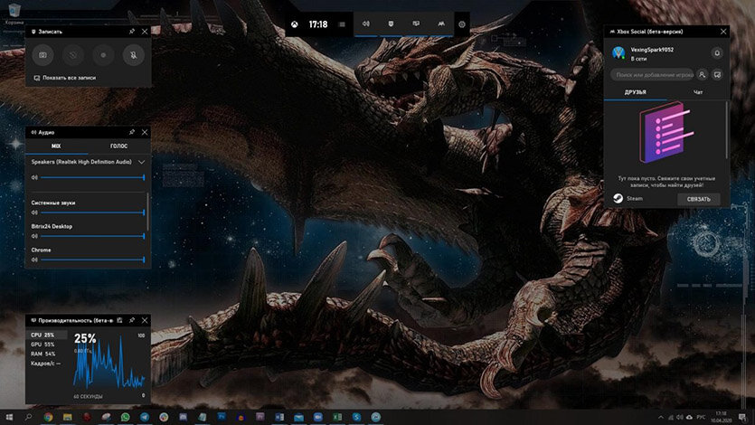This screenshot has width=755, height=425.
Task: Switch to the ГОЛОС tab
Action: pos(119,146)
